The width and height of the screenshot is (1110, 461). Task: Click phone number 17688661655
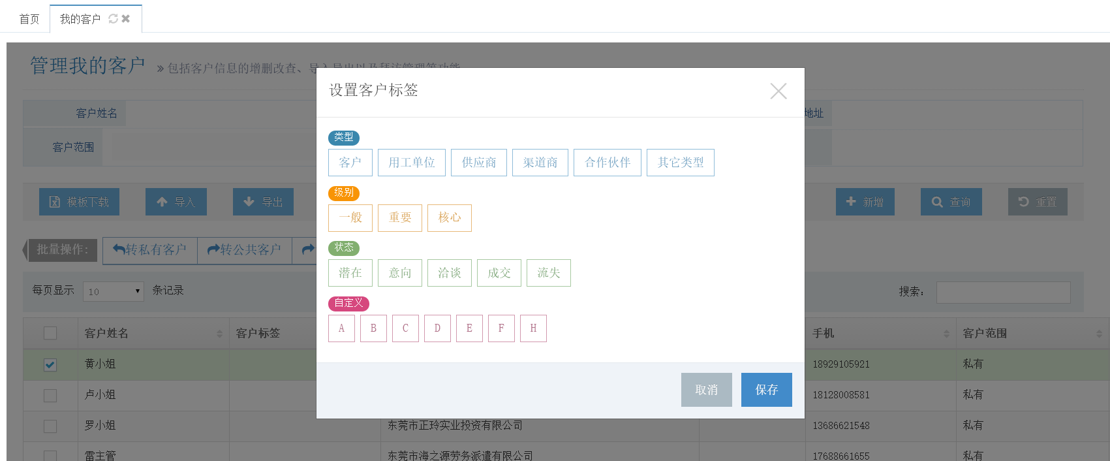tap(841, 456)
